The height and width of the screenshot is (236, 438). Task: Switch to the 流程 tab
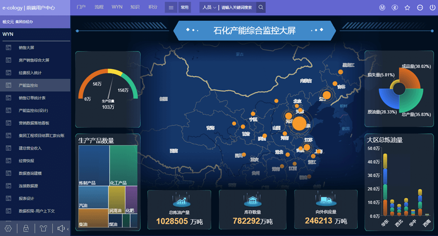pos(99,7)
